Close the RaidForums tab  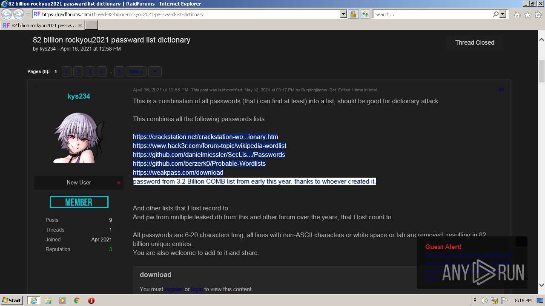[x=80, y=25]
